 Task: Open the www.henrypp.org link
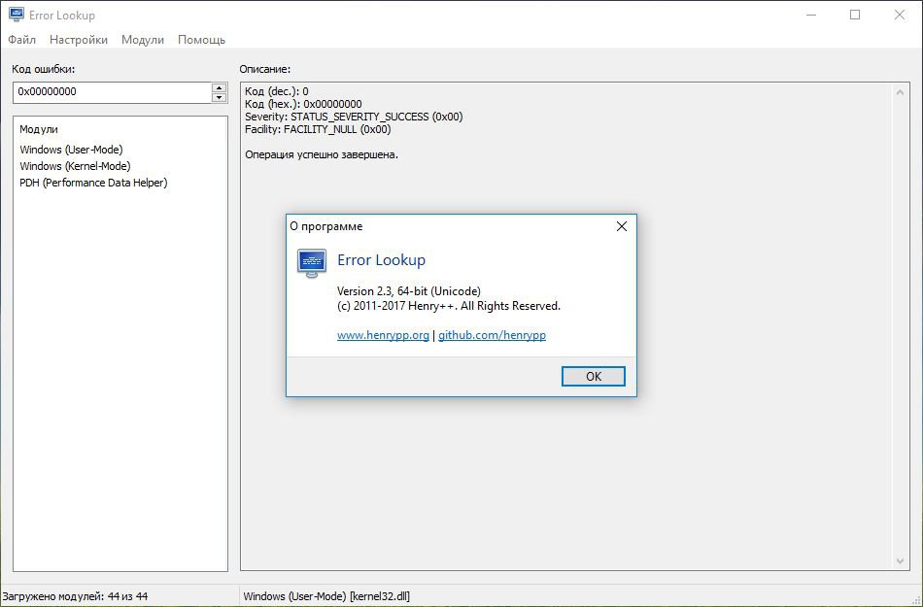point(383,335)
